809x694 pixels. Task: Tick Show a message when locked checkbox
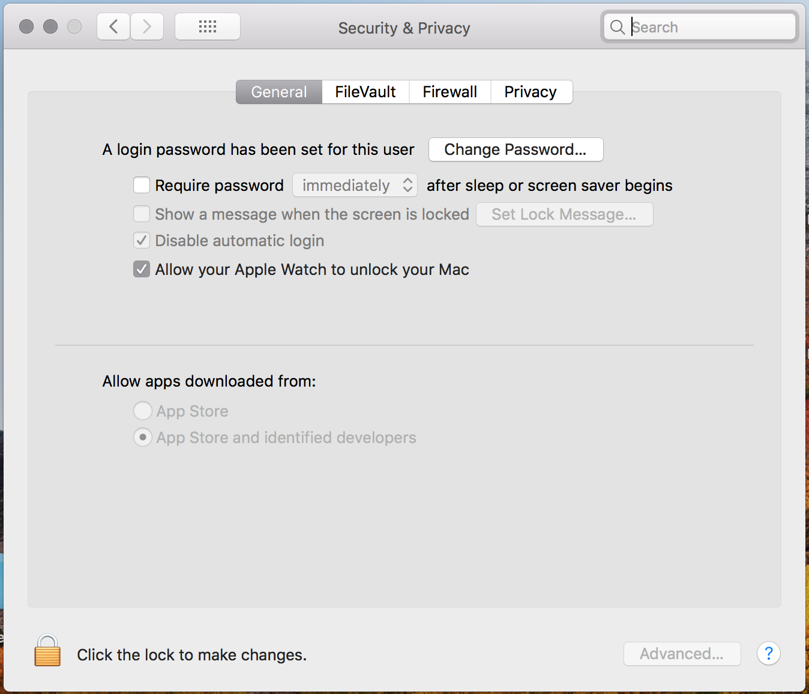(x=142, y=214)
